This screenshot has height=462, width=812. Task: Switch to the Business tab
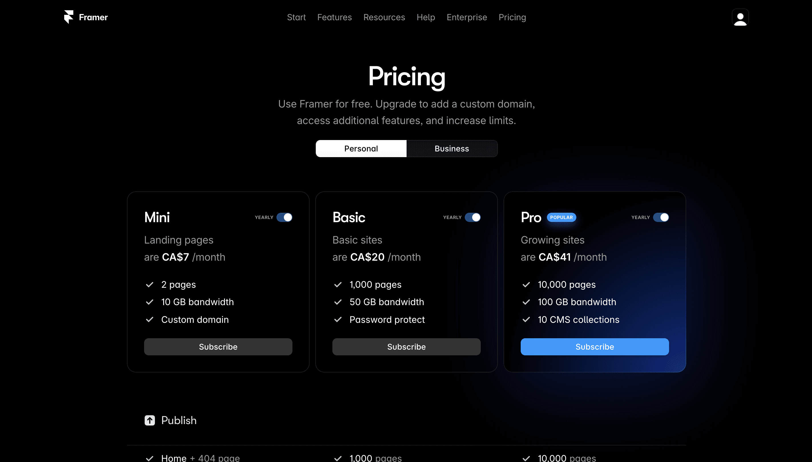click(x=452, y=148)
